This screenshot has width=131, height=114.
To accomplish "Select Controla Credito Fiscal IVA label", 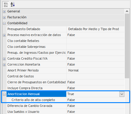I will point(27,58).
